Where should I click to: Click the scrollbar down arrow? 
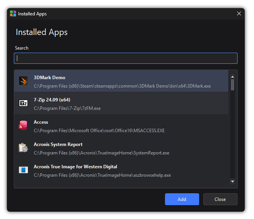[x=233, y=181]
